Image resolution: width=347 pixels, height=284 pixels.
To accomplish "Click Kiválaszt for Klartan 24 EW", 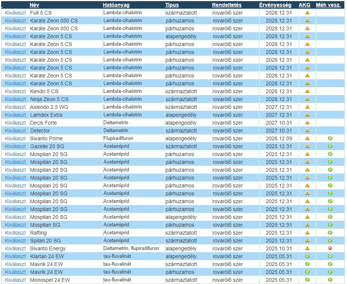I will tap(15, 257).
